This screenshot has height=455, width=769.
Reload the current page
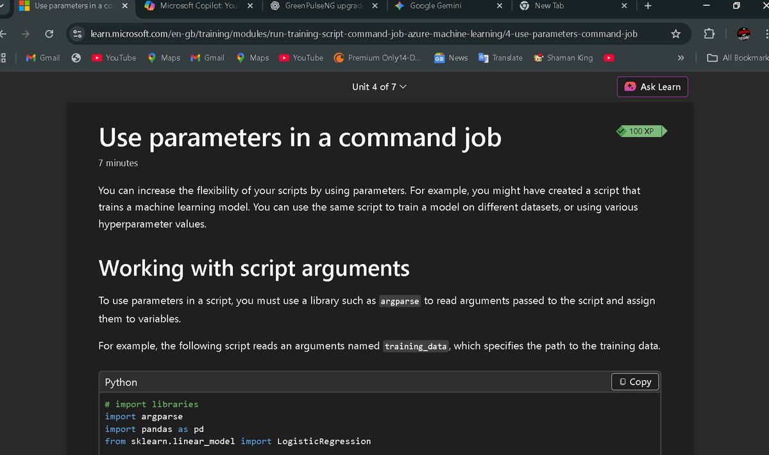coord(49,34)
